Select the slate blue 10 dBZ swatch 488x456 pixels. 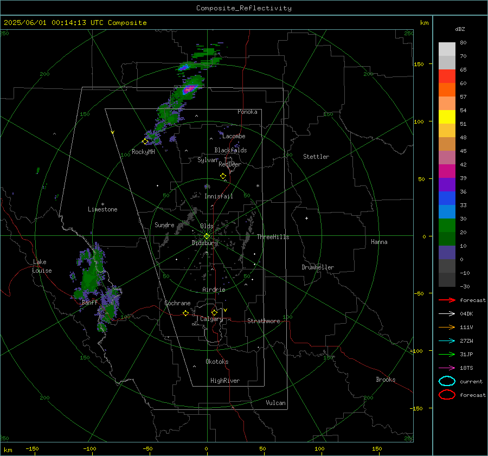(447, 253)
